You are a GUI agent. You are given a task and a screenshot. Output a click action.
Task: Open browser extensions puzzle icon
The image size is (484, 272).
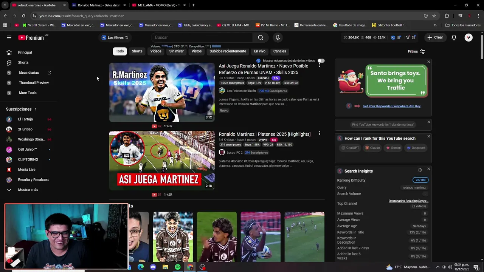coord(447,16)
